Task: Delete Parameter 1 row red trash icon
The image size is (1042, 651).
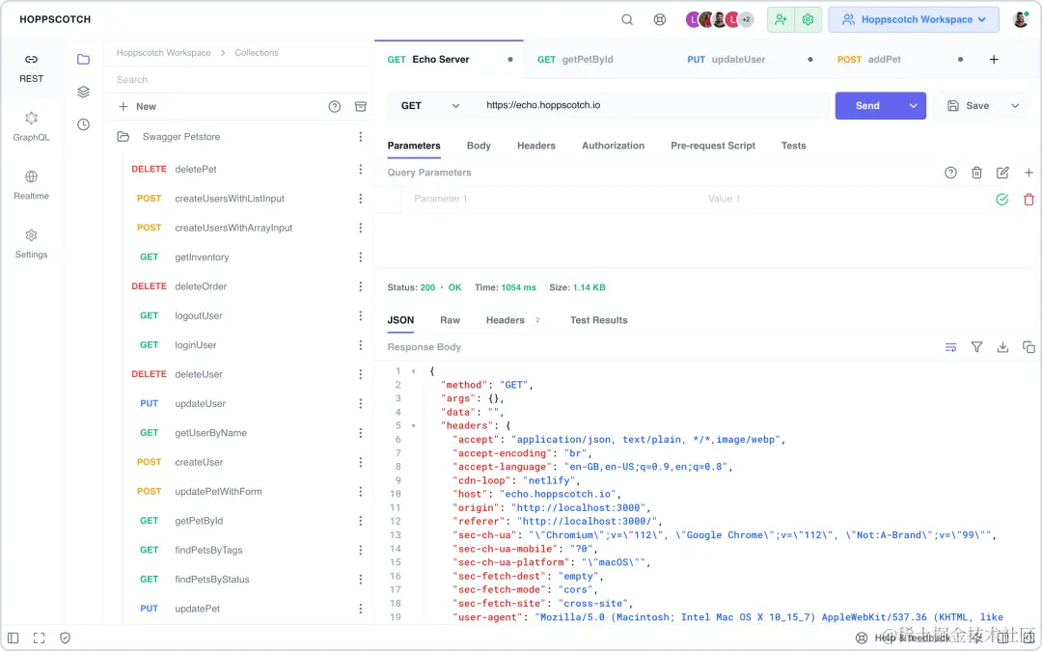Action: click(1028, 200)
